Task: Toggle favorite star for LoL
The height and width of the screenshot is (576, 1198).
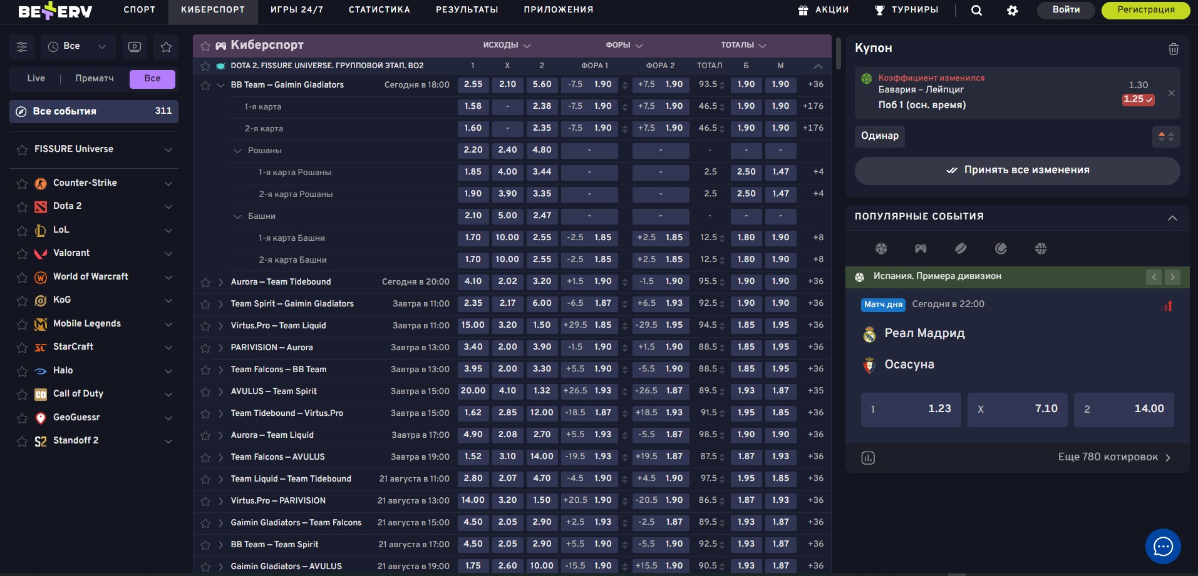Action: point(22,231)
